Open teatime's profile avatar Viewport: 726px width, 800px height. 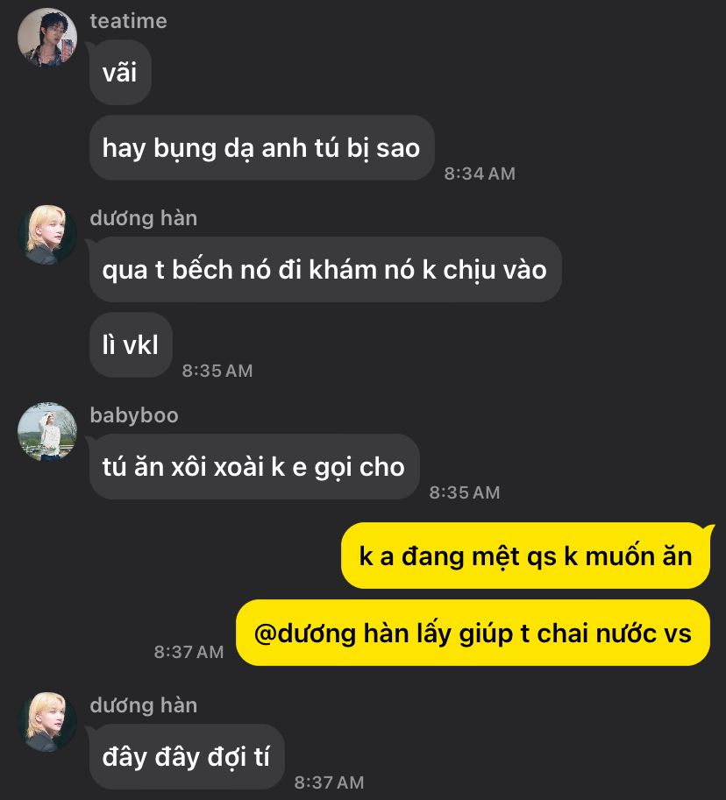[47, 38]
